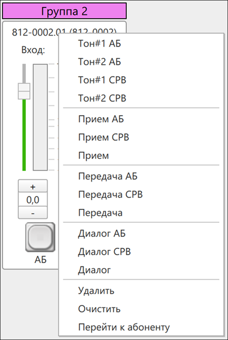
Task: Select Тон#1 АБ from context menu
Action: coord(141,44)
